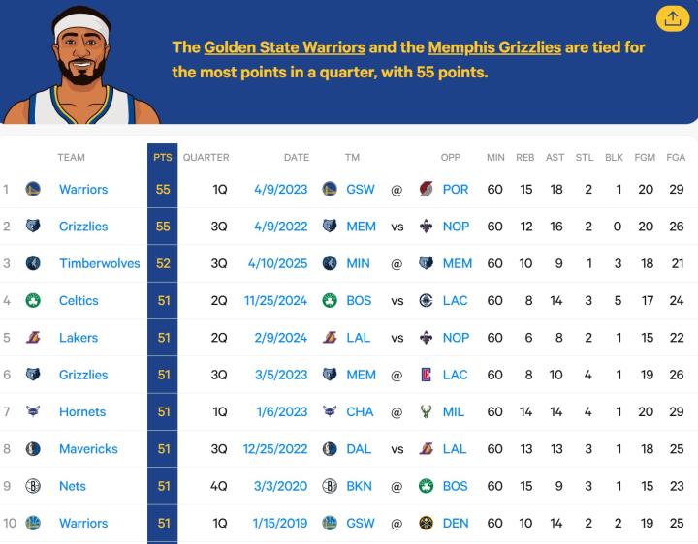Screen dimensions: 698x544
Task: Click the Hornets team logo in row 7
Action: point(33,411)
